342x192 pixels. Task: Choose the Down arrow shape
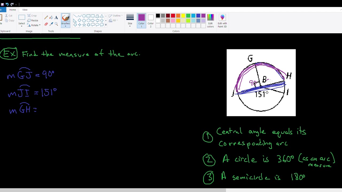(x=75, y=25)
